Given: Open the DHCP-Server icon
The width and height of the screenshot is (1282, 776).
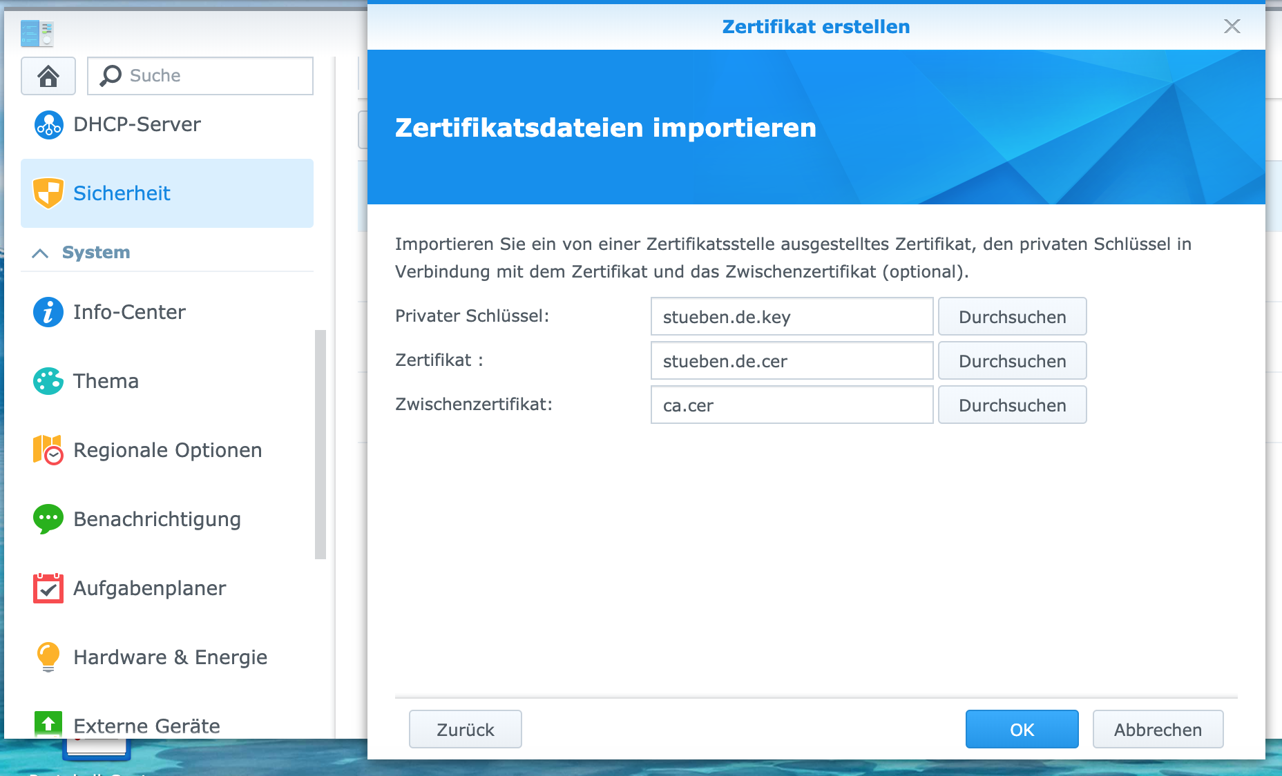Looking at the screenshot, I should pos(48,125).
